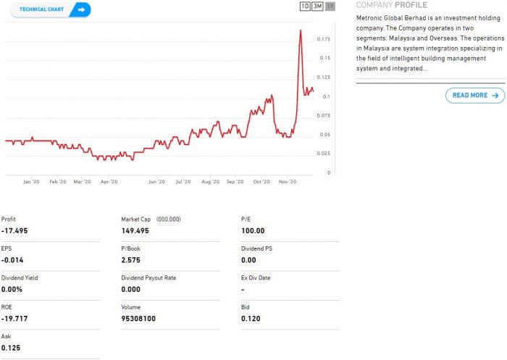Screen dimensions: 507x360
Task: Click the November price peak on chart
Action: click(301, 30)
